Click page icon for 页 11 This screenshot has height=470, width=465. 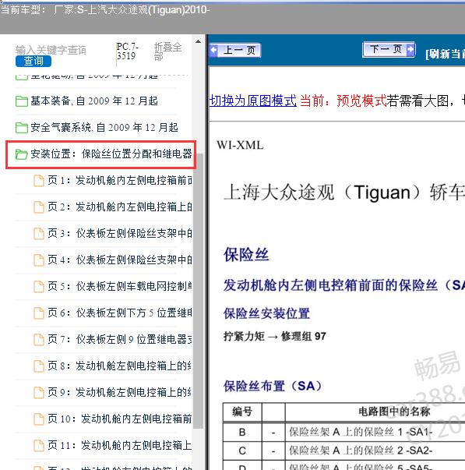pos(39,445)
